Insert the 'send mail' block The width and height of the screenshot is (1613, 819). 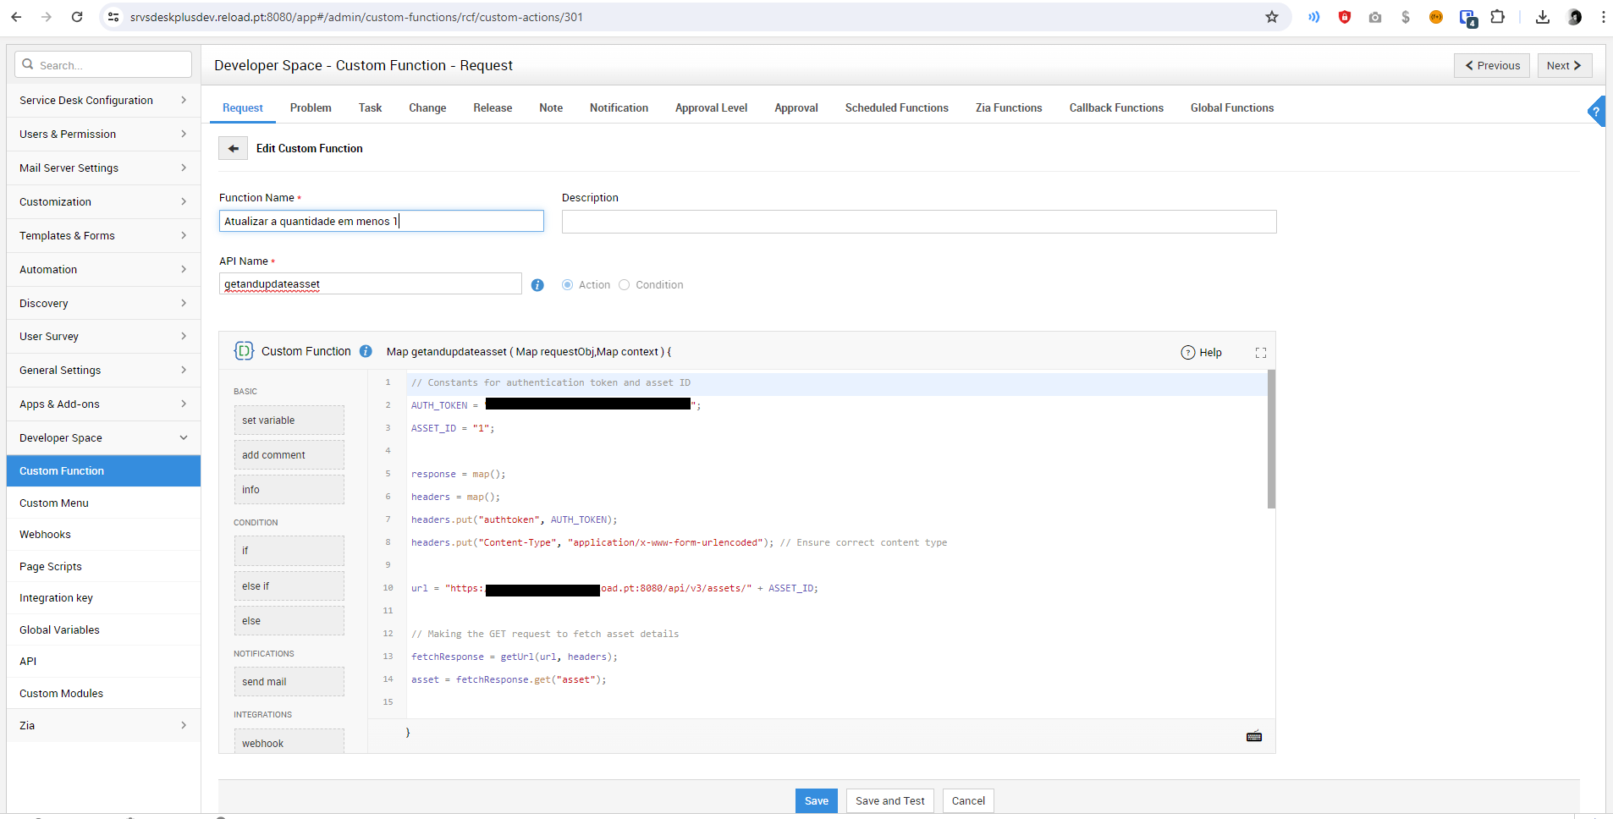[x=289, y=681]
